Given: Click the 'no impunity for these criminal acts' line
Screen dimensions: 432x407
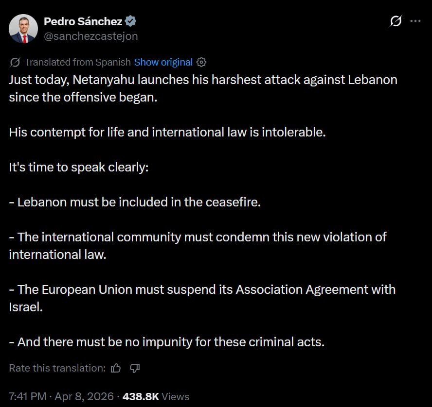Looking at the screenshot, I should point(166,341).
